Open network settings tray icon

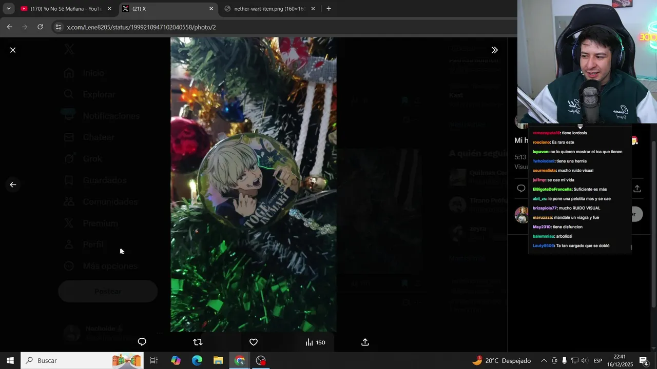574,360
